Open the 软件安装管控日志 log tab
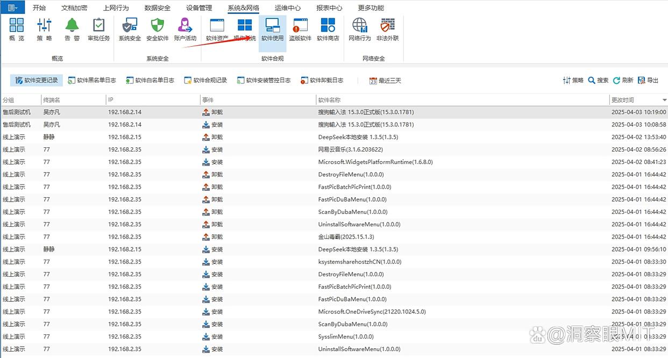This screenshot has height=358, width=668. (264, 80)
